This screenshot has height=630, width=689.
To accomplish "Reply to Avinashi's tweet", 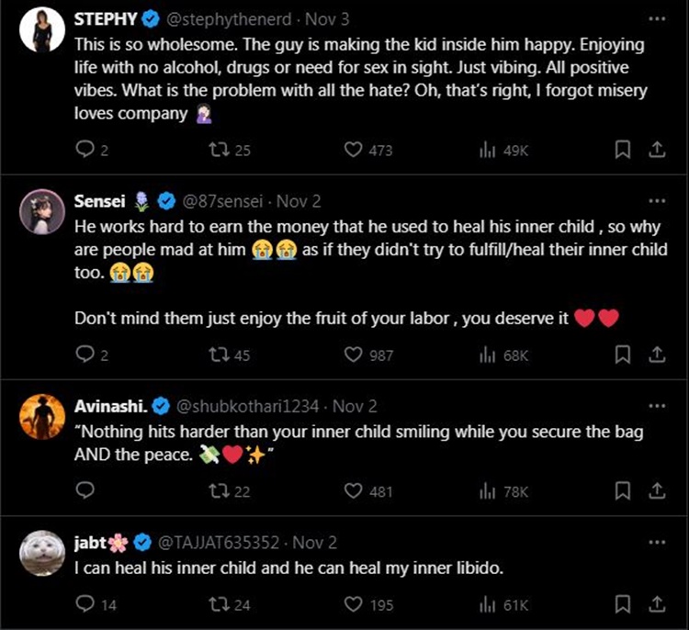I will point(85,491).
